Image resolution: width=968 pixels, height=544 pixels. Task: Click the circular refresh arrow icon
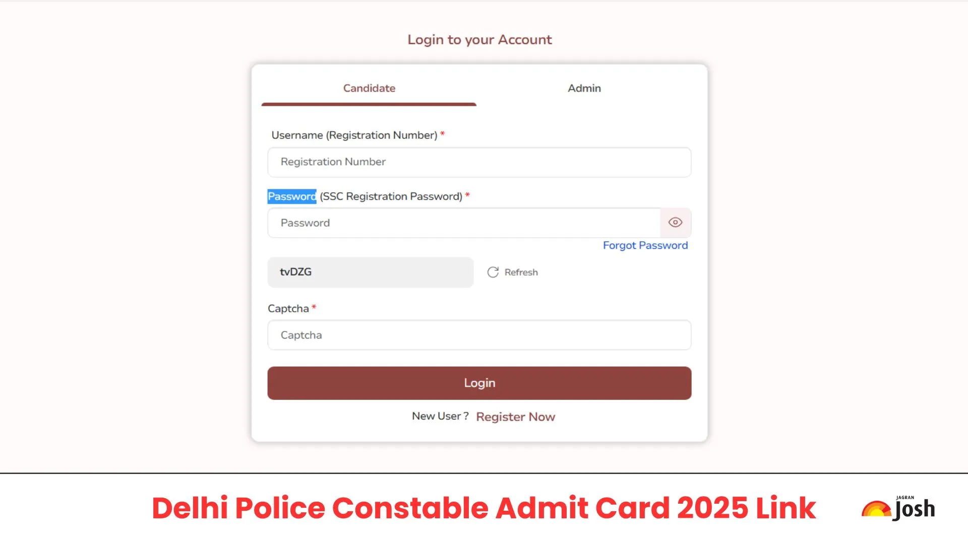tap(493, 273)
